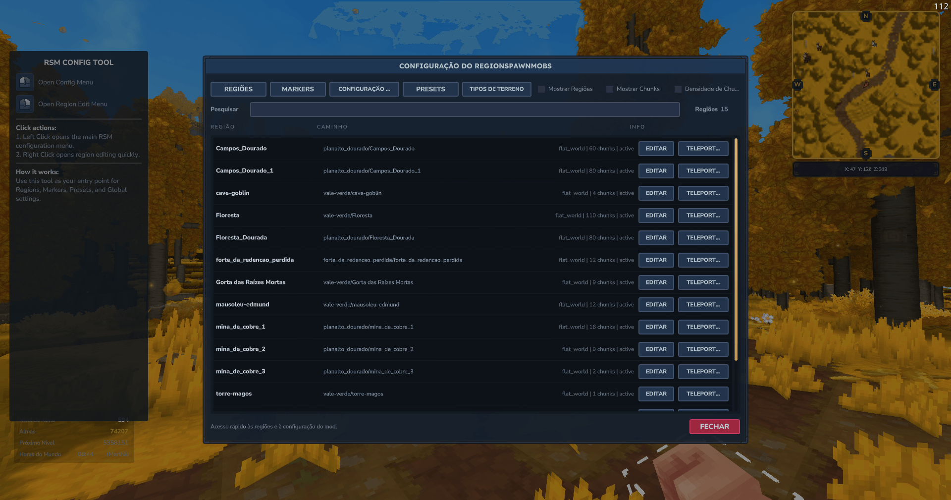Toggle the Mostrar Chunks checkbox
The width and height of the screenshot is (951, 500).
[610, 89]
